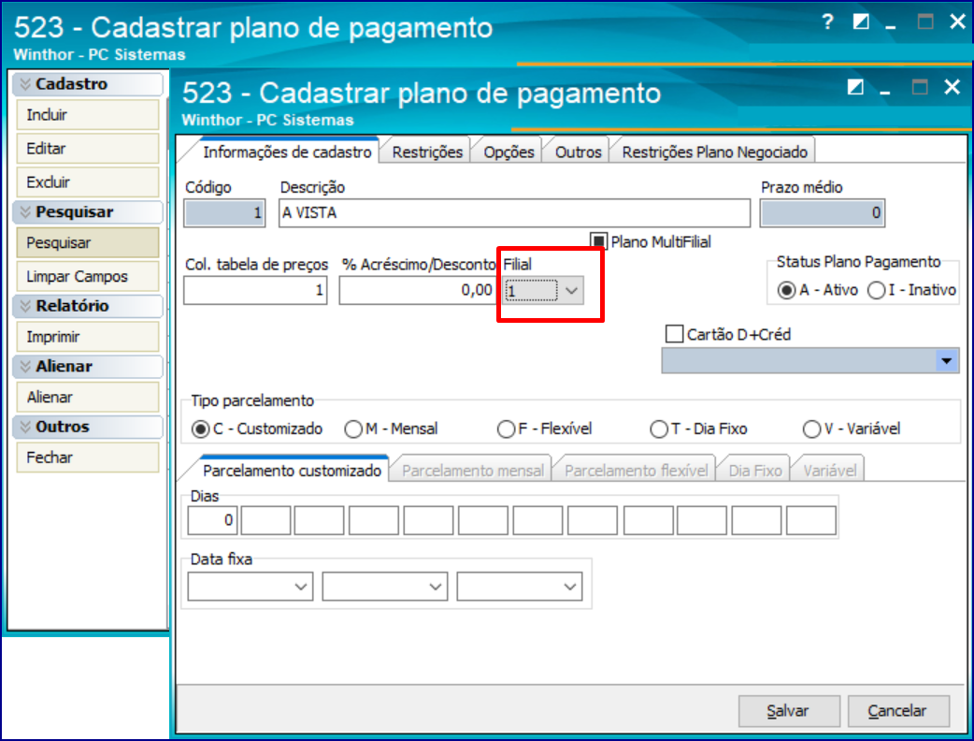Close the inner 523 window
Screen dimensions: 974x741
(x=953, y=86)
